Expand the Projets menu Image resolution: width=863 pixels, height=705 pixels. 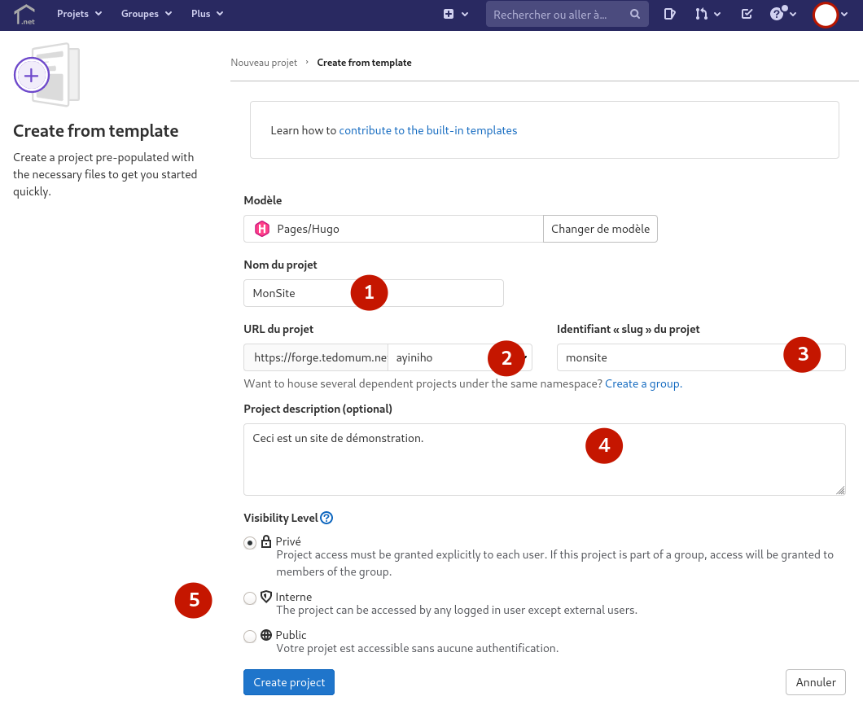coord(79,14)
